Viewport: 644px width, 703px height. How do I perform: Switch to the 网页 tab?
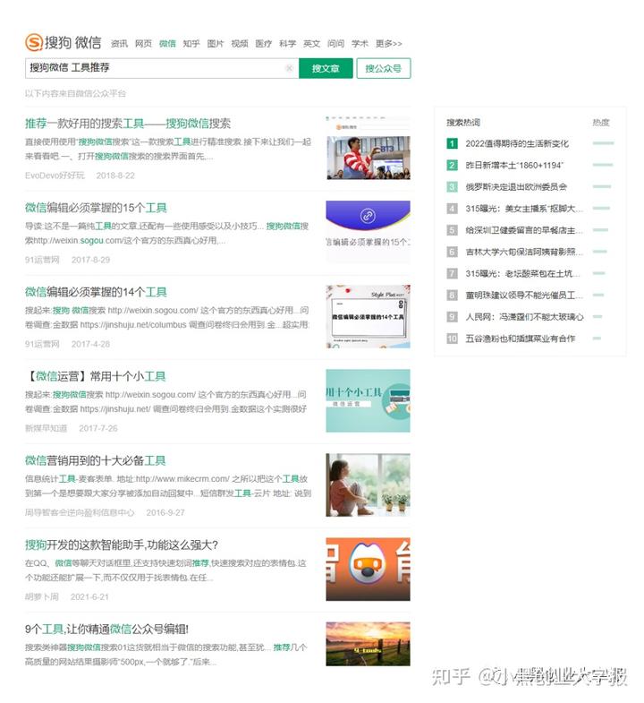143,44
